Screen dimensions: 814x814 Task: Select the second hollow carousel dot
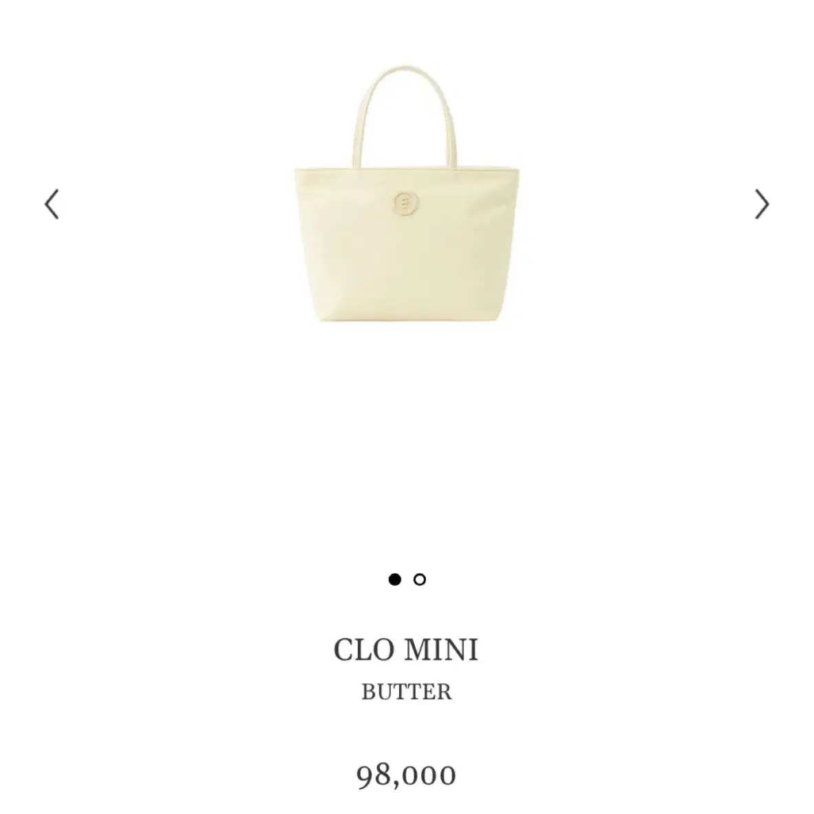pyautogui.click(x=420, y=579)
